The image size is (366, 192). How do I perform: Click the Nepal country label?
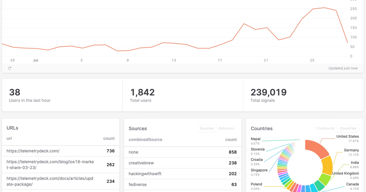pyautogui.click(x=256, y=139)
